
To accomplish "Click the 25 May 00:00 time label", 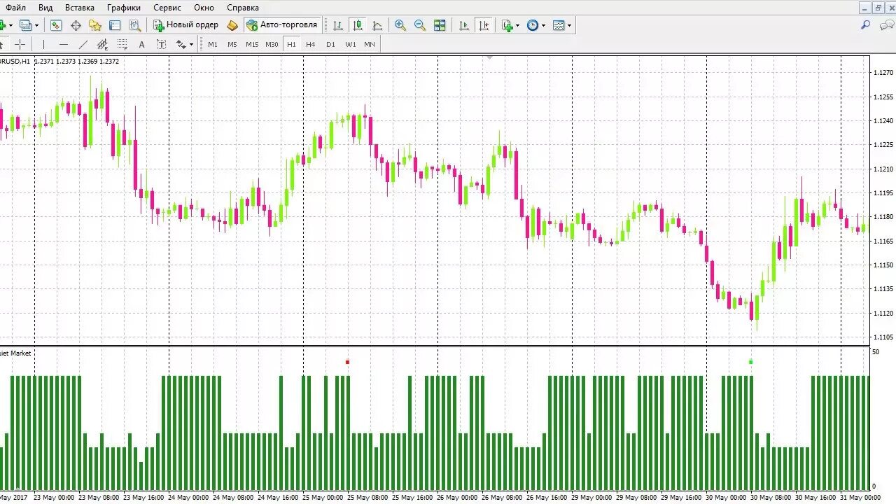I will (x=323, y=498).
